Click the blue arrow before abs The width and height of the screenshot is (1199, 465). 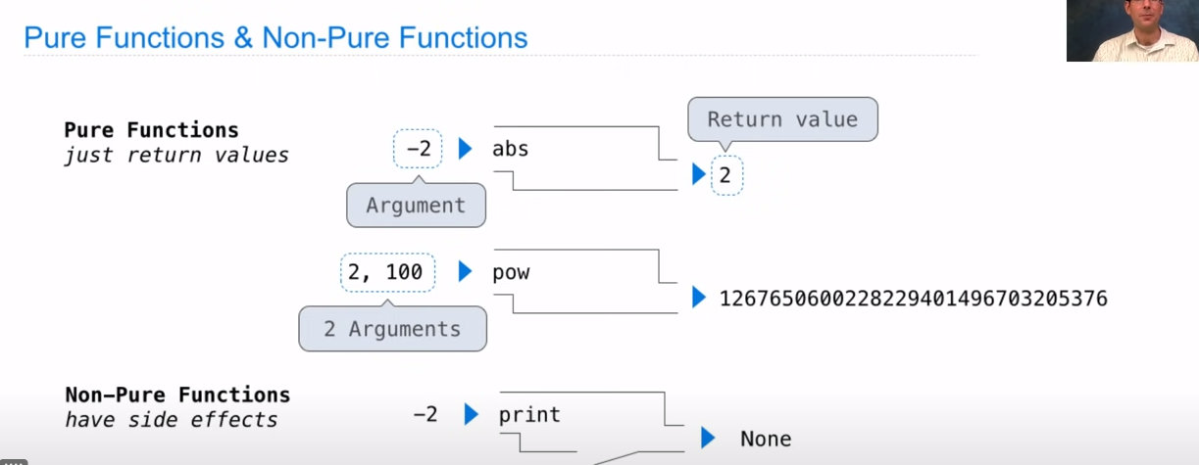click(x=465, y=150)
